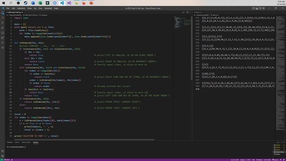This screenshot has width=286, height=161.
Task: Open the File menu
Action: (8, 8)
